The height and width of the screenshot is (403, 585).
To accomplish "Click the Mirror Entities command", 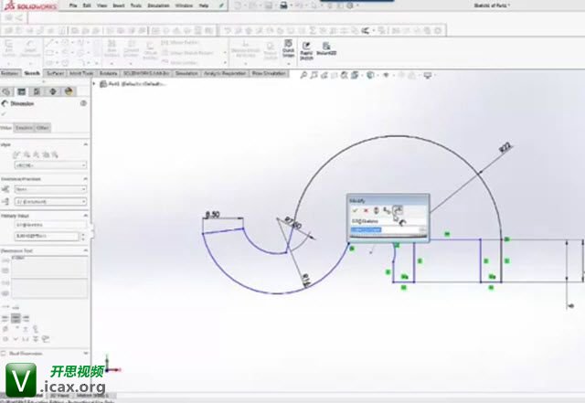I will [179, 43].
